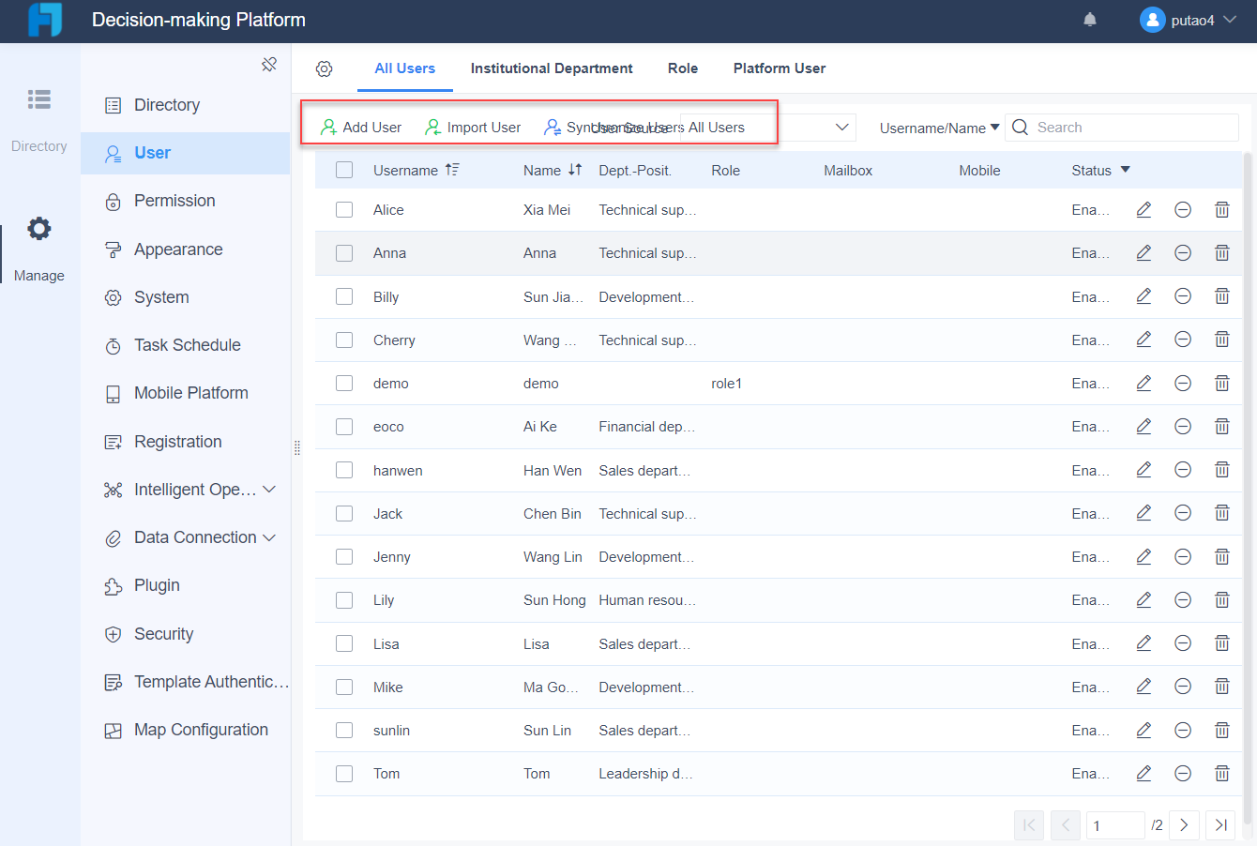The width and height of the screenshot is (1257, 846).
Task: Check the checkbox next to user Jenny
Action: [x=344, y=556]
